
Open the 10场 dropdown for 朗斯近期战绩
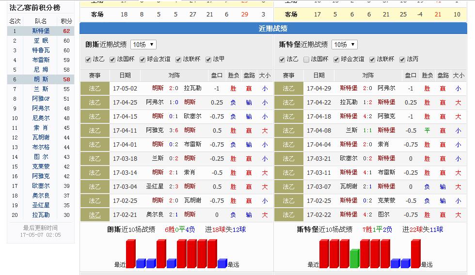pyautogui.click(x=143, y=45)
